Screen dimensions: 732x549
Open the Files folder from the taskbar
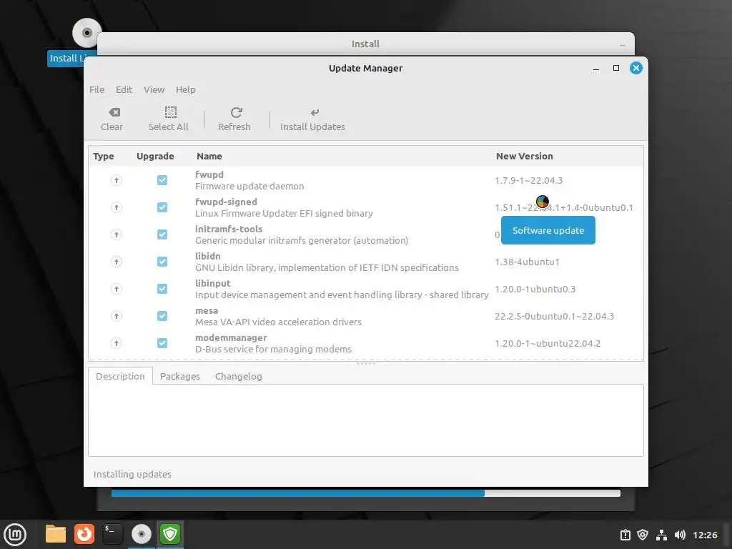56,534
